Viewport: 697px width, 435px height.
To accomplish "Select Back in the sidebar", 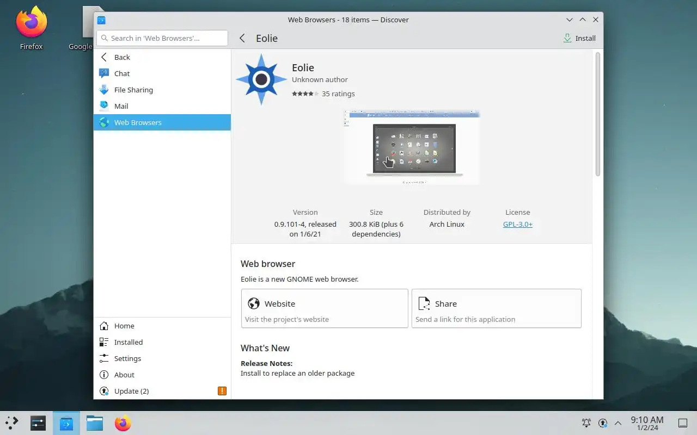I will tap(162, 57).
